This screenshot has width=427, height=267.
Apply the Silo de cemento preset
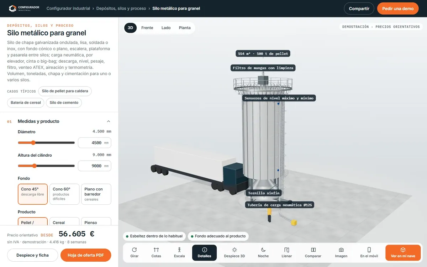tap(64, 103)
